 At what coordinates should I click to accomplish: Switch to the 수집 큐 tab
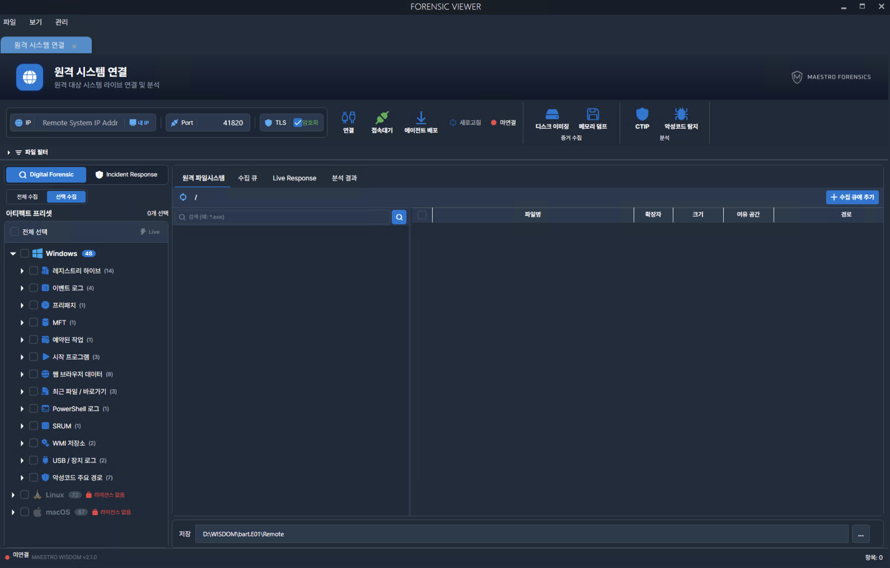[x=248, y=178]
